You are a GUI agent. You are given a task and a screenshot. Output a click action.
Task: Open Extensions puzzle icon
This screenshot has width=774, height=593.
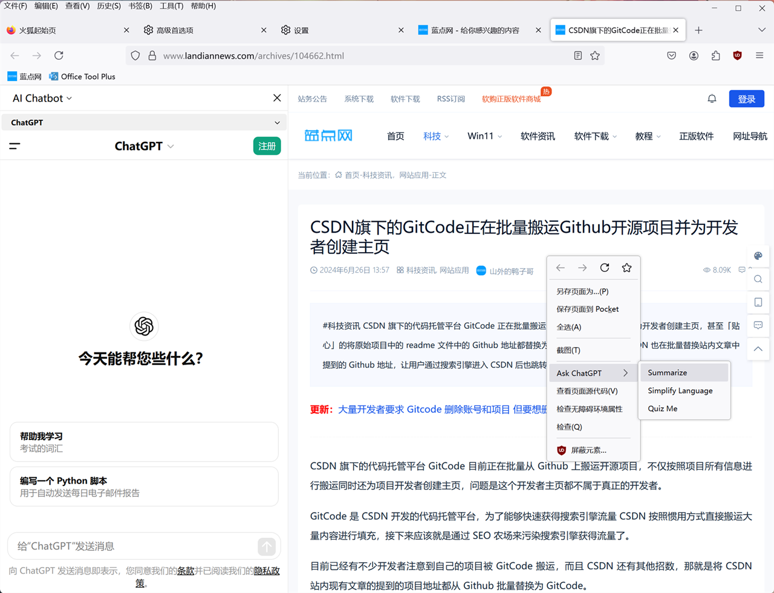[715, 56]
